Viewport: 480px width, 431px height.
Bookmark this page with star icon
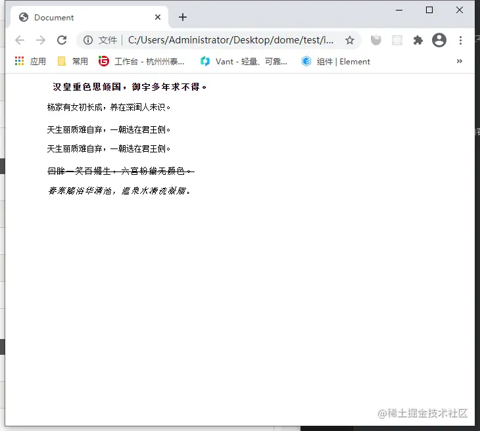click(350, 40)
